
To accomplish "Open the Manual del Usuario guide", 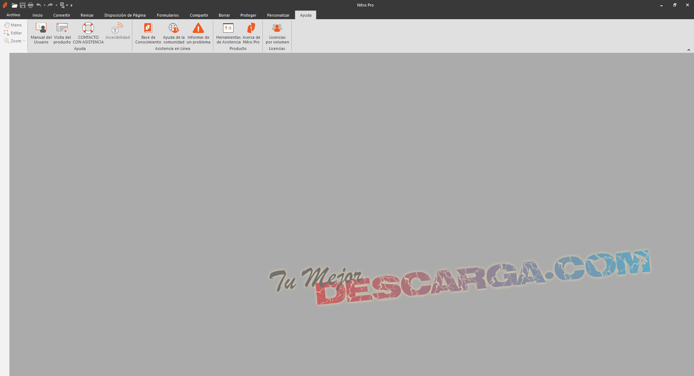I will (41, 33).
